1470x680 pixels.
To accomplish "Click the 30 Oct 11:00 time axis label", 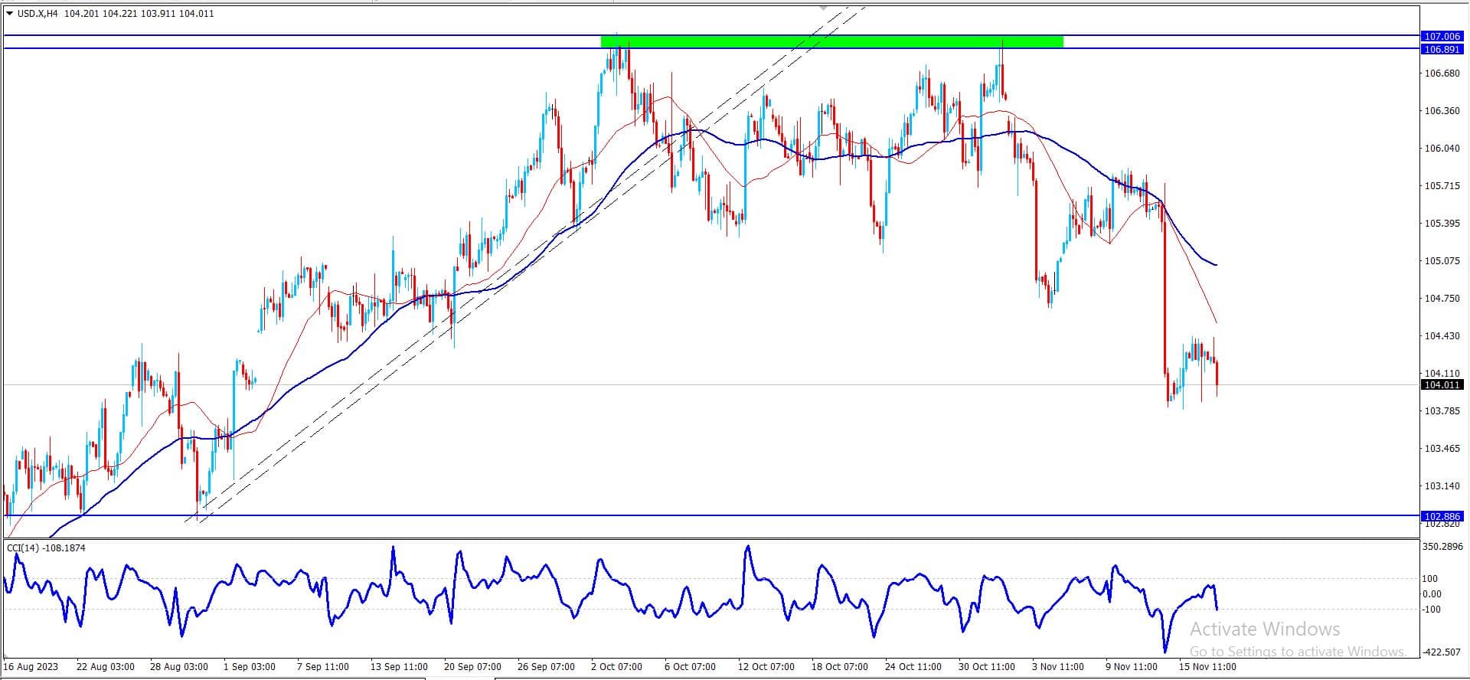I will pos(986,666).
